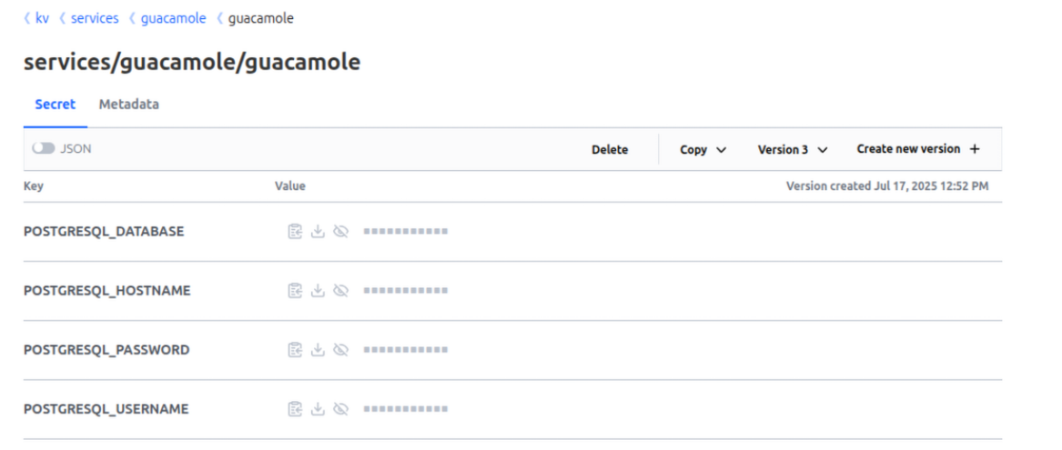Click the Delete button
This screenshot has height=450, width=1062.
coord(610,150)
